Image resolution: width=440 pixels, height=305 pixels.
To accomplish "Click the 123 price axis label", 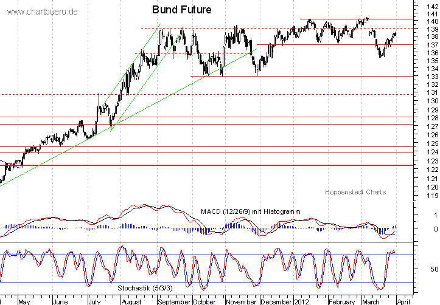I will click(432, 161).
